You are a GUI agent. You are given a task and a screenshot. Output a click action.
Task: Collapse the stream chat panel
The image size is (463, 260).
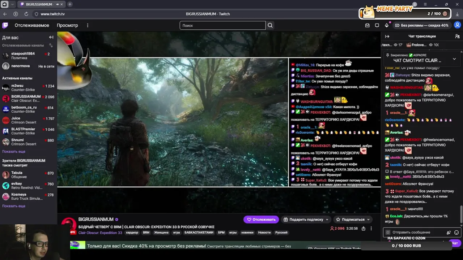click(387, 36)
